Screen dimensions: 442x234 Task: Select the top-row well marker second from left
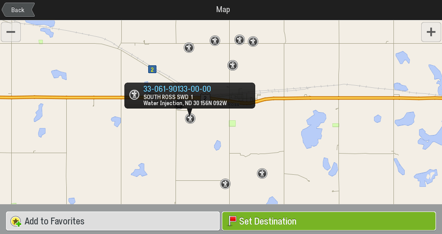point(215,41)
